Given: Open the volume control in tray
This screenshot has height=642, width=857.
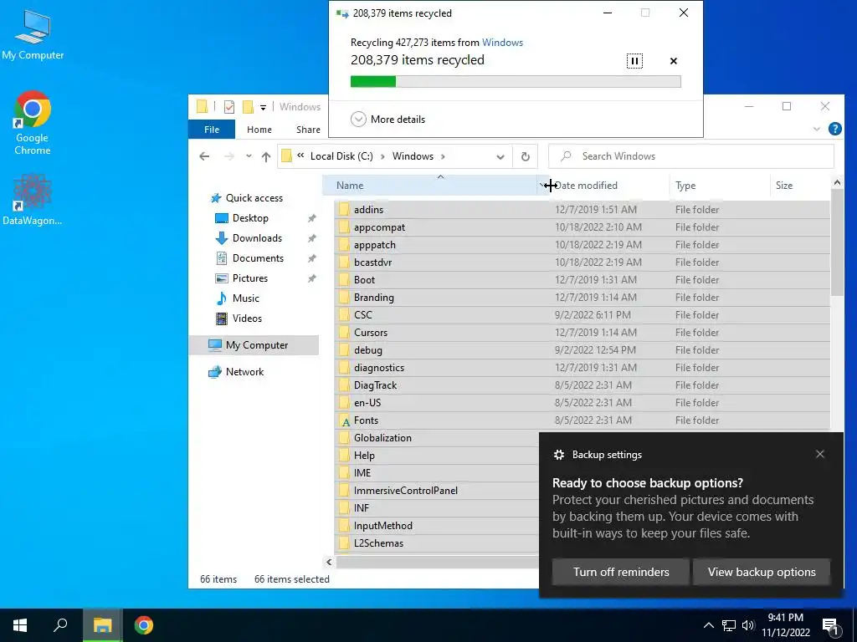Looking at the screenshot, I should coord(748,625).
